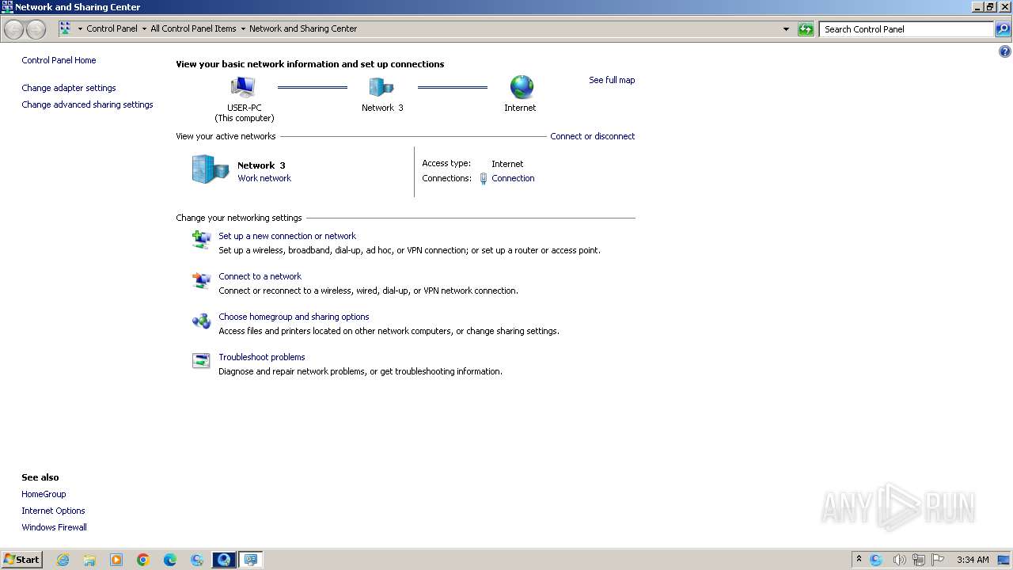Click Network and Sharing Center breadcrumb
This screenshot has width=1013, height=570.
[303, 28]
